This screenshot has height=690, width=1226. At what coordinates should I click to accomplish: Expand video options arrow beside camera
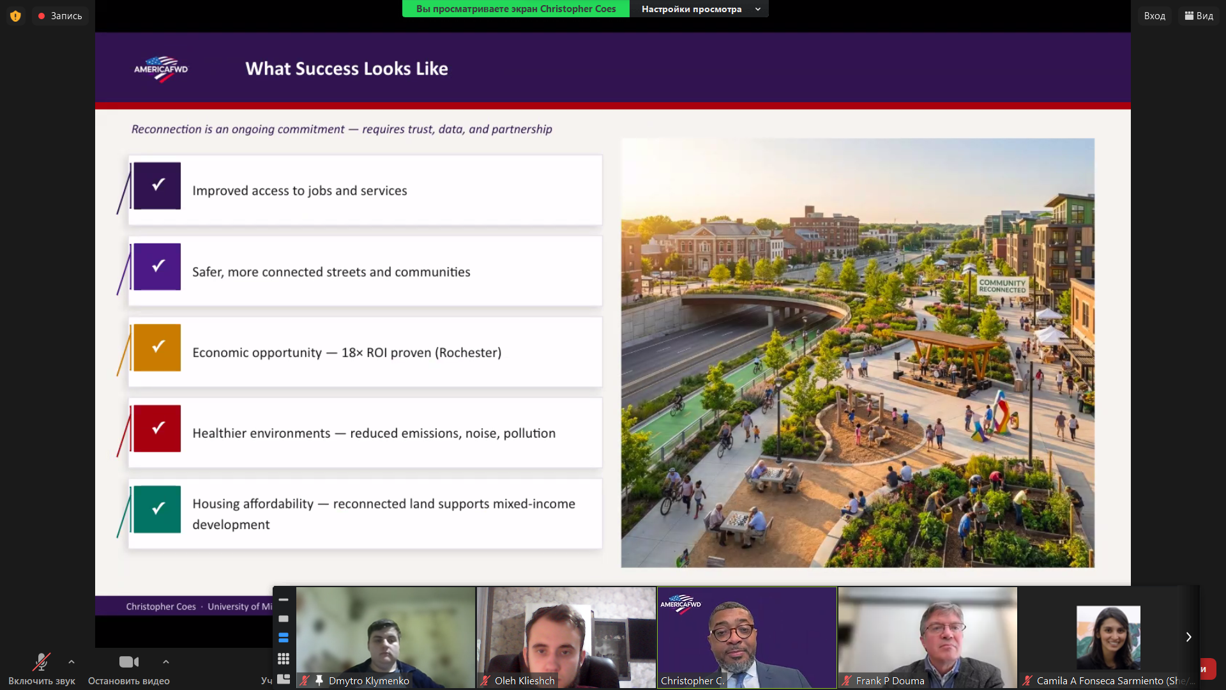(166, 662)
